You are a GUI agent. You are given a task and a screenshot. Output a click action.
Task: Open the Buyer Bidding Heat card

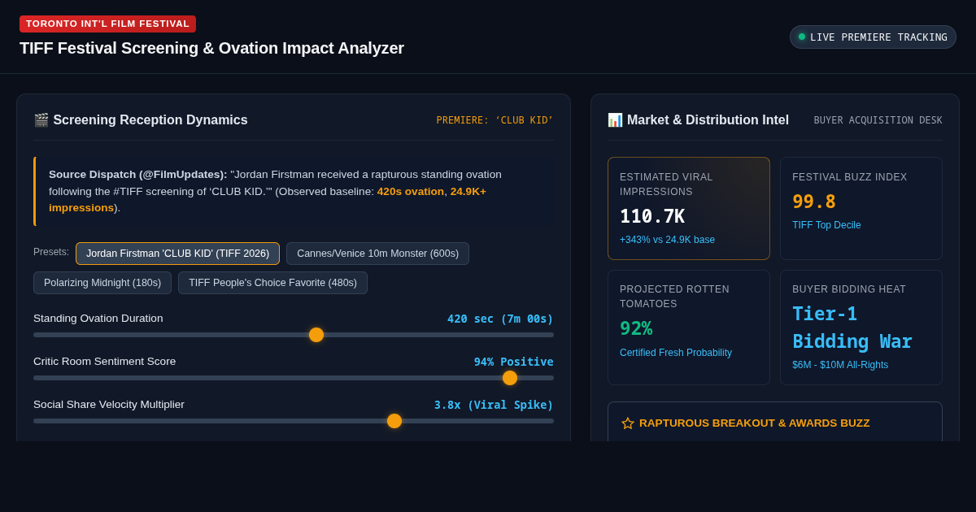click(x=861, y=328)
